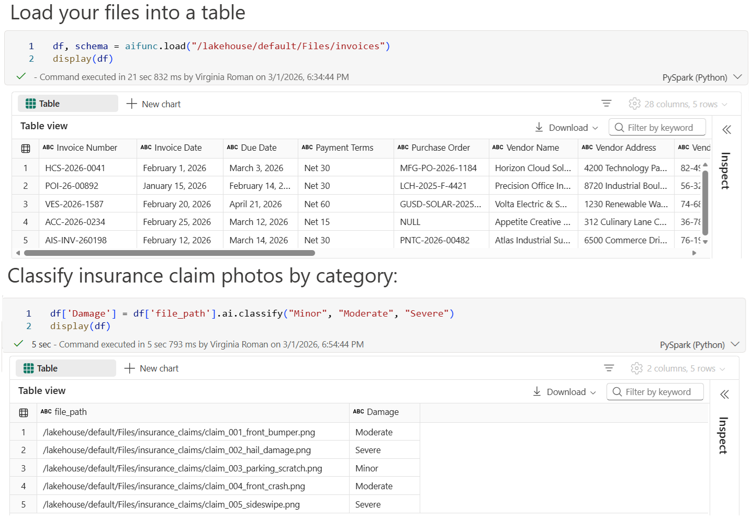
Task: Collapse the claims table Inspect pane
Action: (724, 394)
